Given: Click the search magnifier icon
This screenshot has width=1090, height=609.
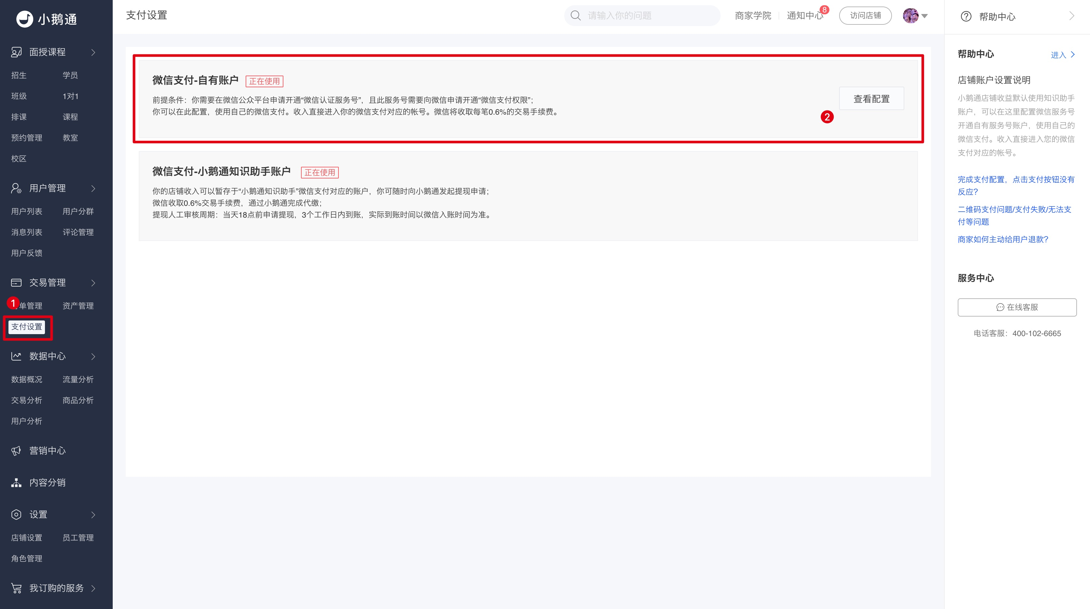Looking at the screenshot, I should (x=576, y=16).
